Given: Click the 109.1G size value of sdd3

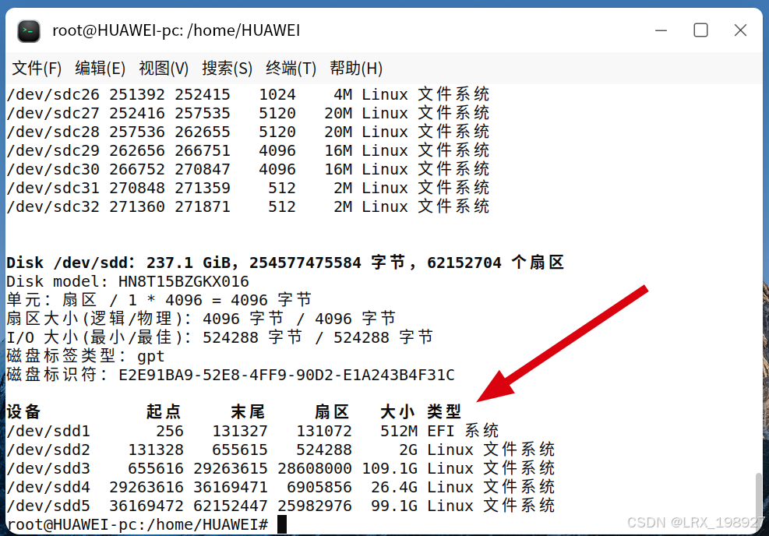Looking at the screenshot, I should [390, 468].
